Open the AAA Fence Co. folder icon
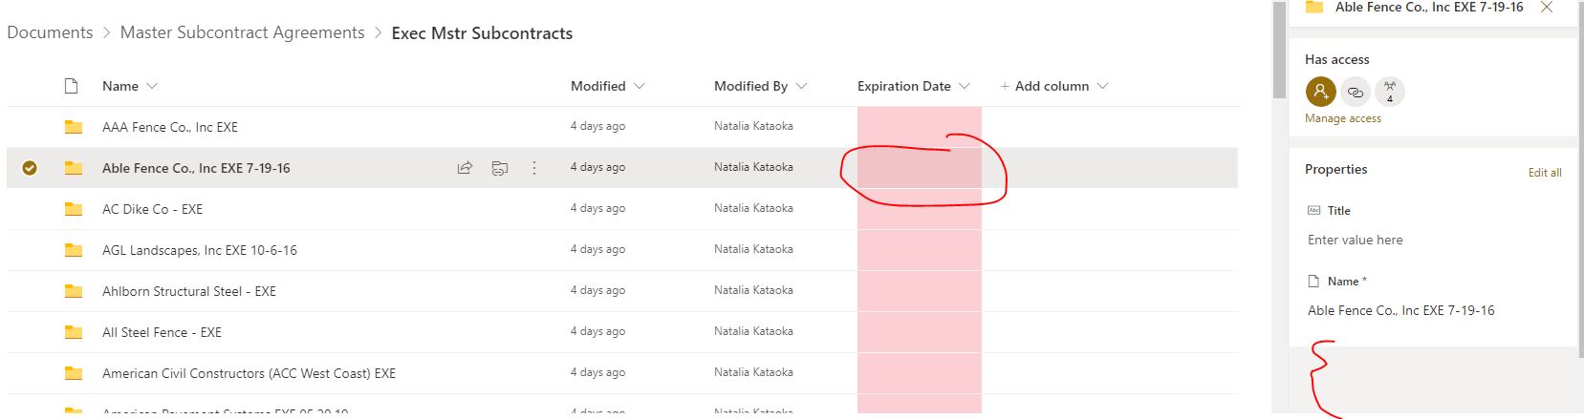Image resolution: width=1584 pixels, height=419 pixels. point(74,127)
